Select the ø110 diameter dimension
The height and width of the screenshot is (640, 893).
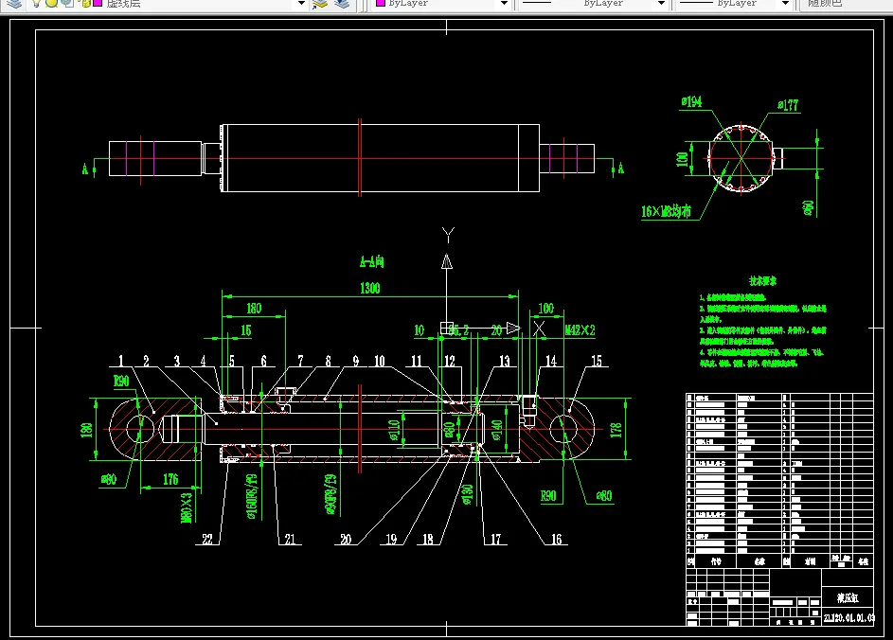pyautogui.click(x=394, y=430)
